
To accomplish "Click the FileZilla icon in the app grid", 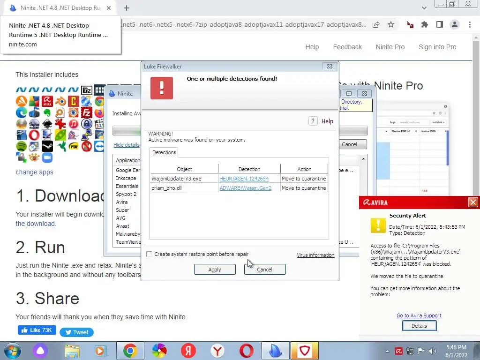I will [x=87, y=112].
